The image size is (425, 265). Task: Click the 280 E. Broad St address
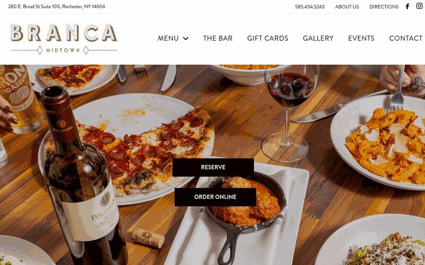[57, 6]
